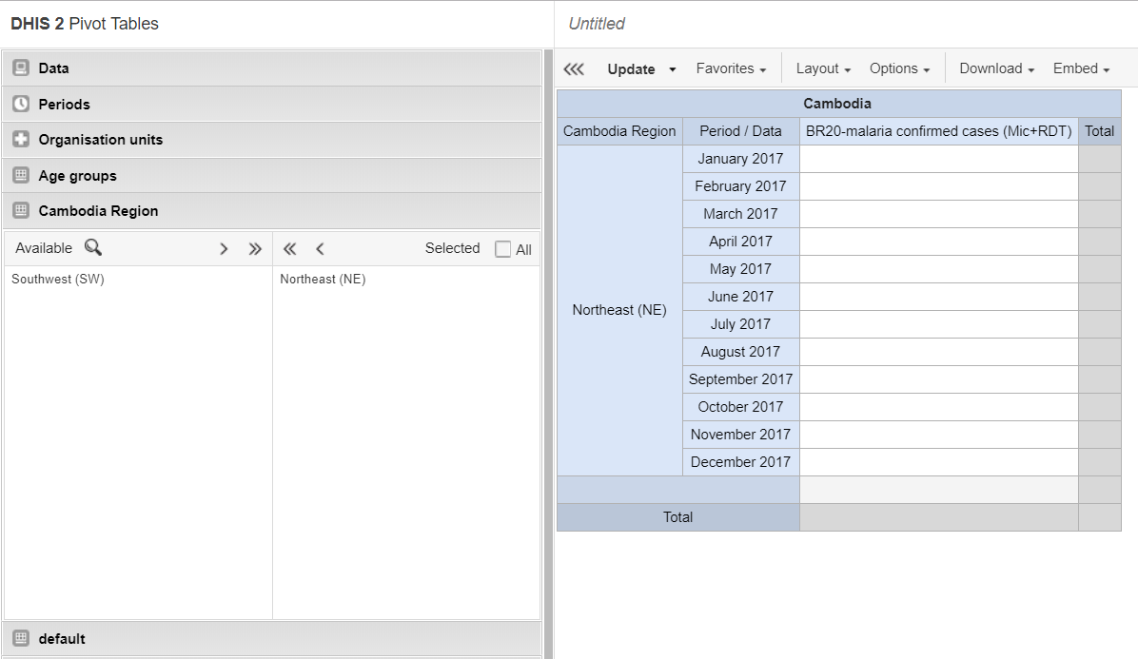This screenshot has height=659, width=1138.
Task: Open the Embed menu
Action: (x=1081, y=68)
